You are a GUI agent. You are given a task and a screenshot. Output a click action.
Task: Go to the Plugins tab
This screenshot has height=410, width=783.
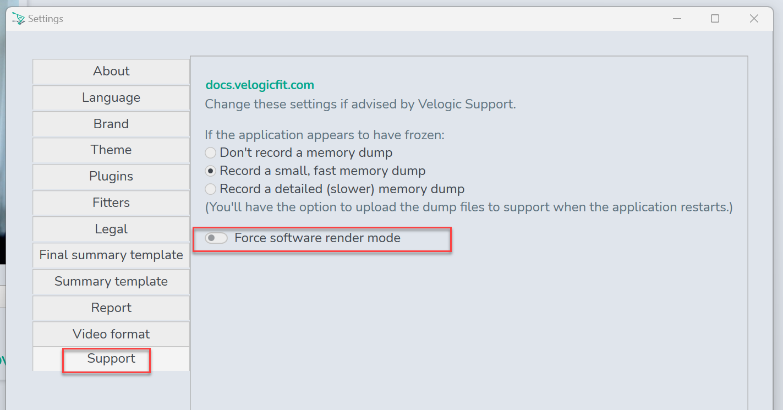111,176
